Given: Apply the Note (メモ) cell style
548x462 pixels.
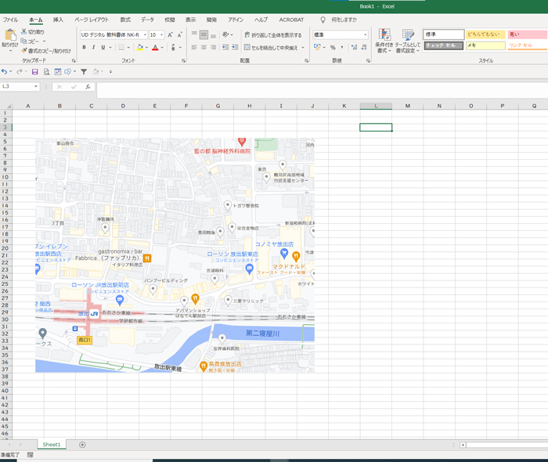Looking at the screenshot, I should [485, 45].
